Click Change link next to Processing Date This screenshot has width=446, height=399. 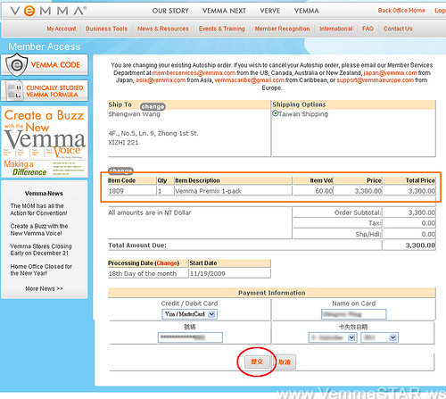tap(167, 263)
